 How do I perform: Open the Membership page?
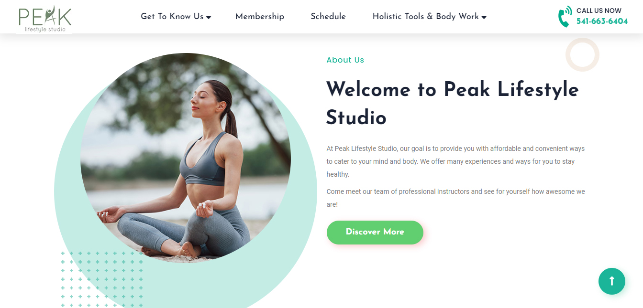[260, 16]
